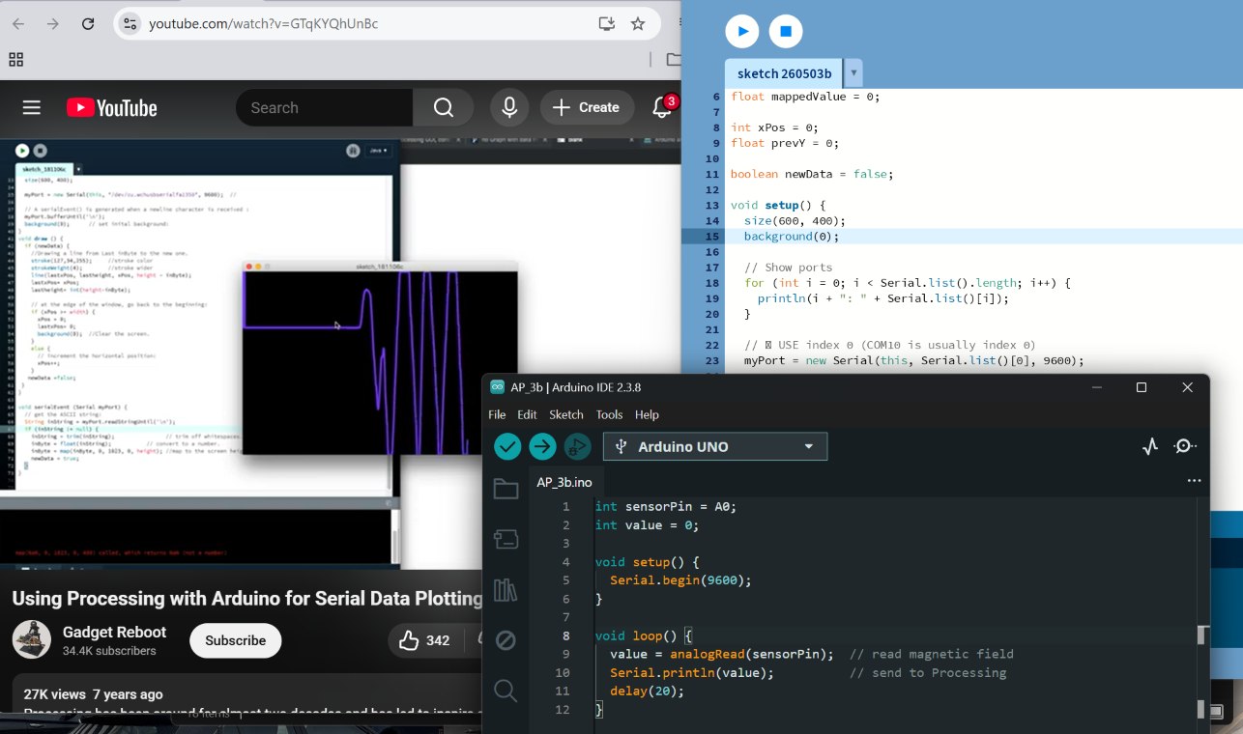Screen dimensions: 1243x734
Task: Open the YouTube hamburger guide menu
Action: (x=32, y=108)
